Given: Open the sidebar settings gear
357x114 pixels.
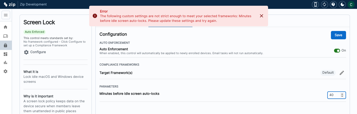Looking at the screenshot, I should (x=5, y=71).
